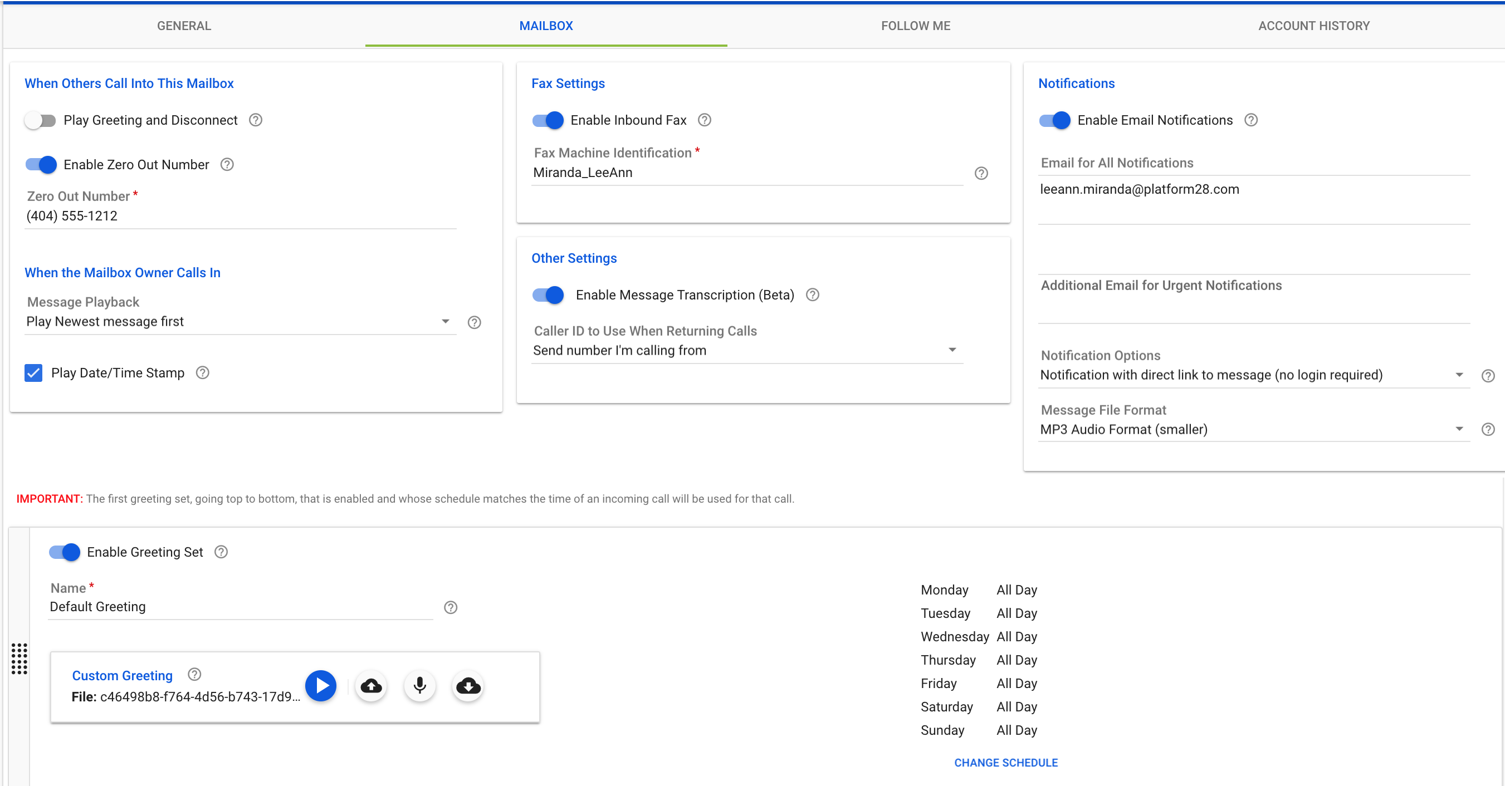The height and width of the screenshot is (786, 1505).
Task: Click the Thursday All Day schedule row
Action: [979, 660]
